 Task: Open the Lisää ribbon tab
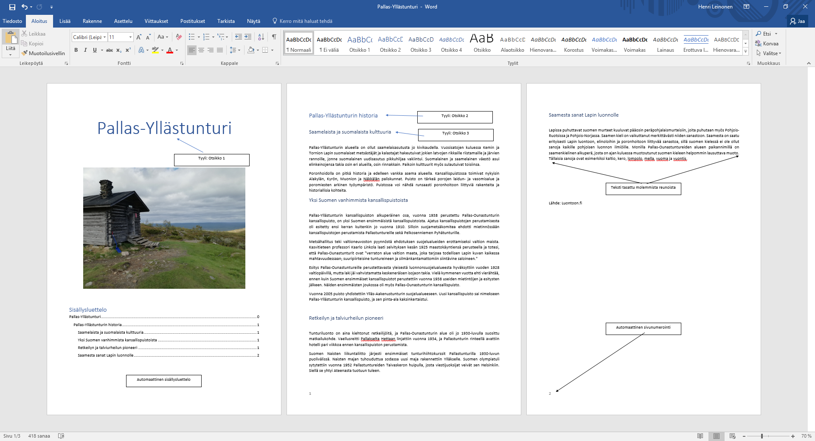(65, 21)
